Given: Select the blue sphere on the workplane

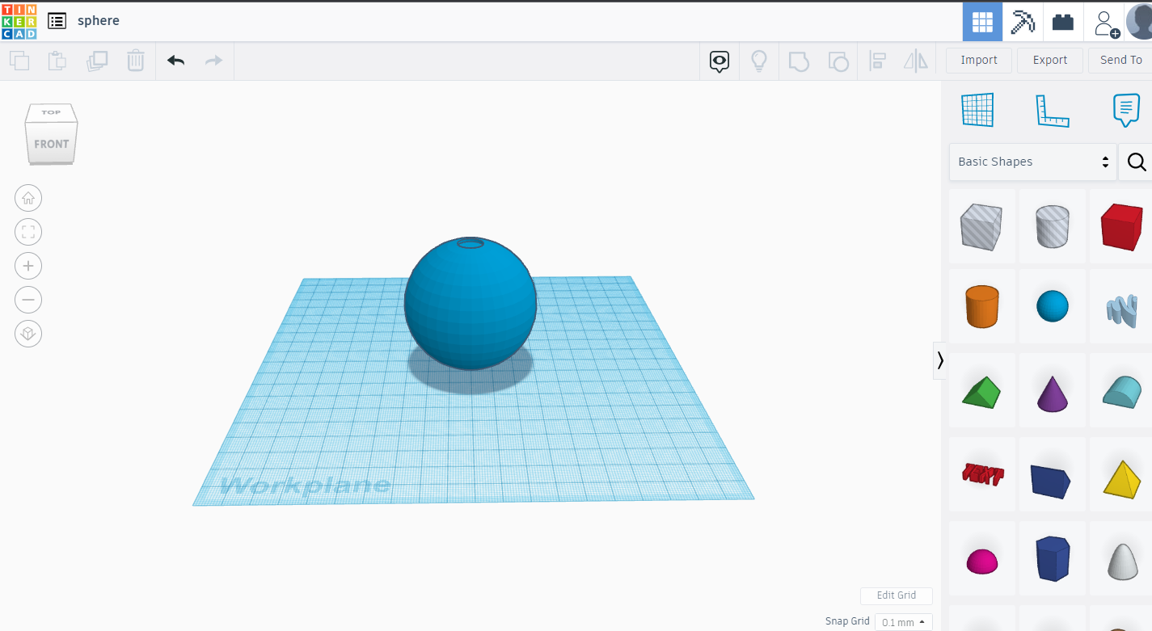Looking at the screenshot, I should click(x=470, y=304).
